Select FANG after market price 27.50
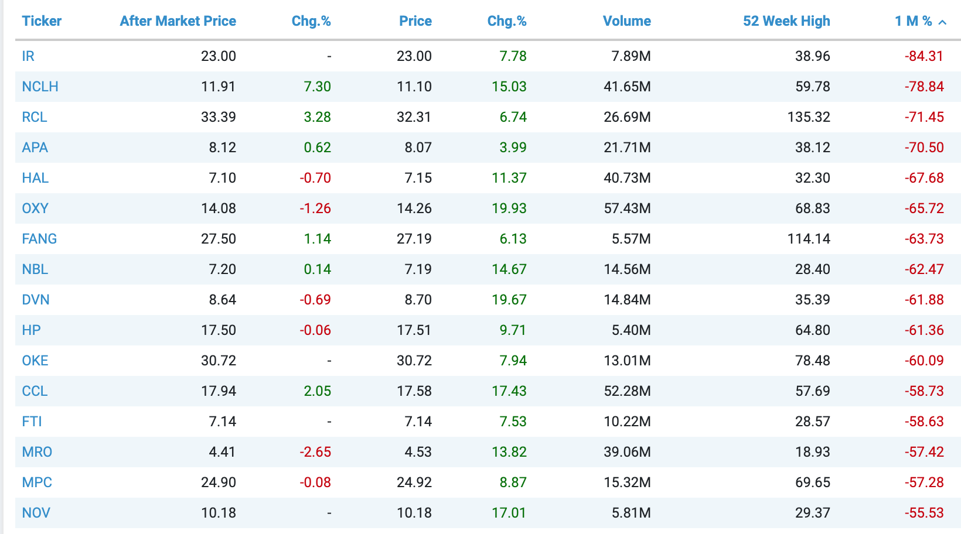 219,239
